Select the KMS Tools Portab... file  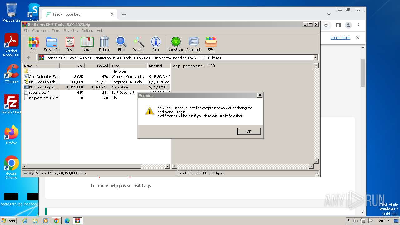pos(96,82)
